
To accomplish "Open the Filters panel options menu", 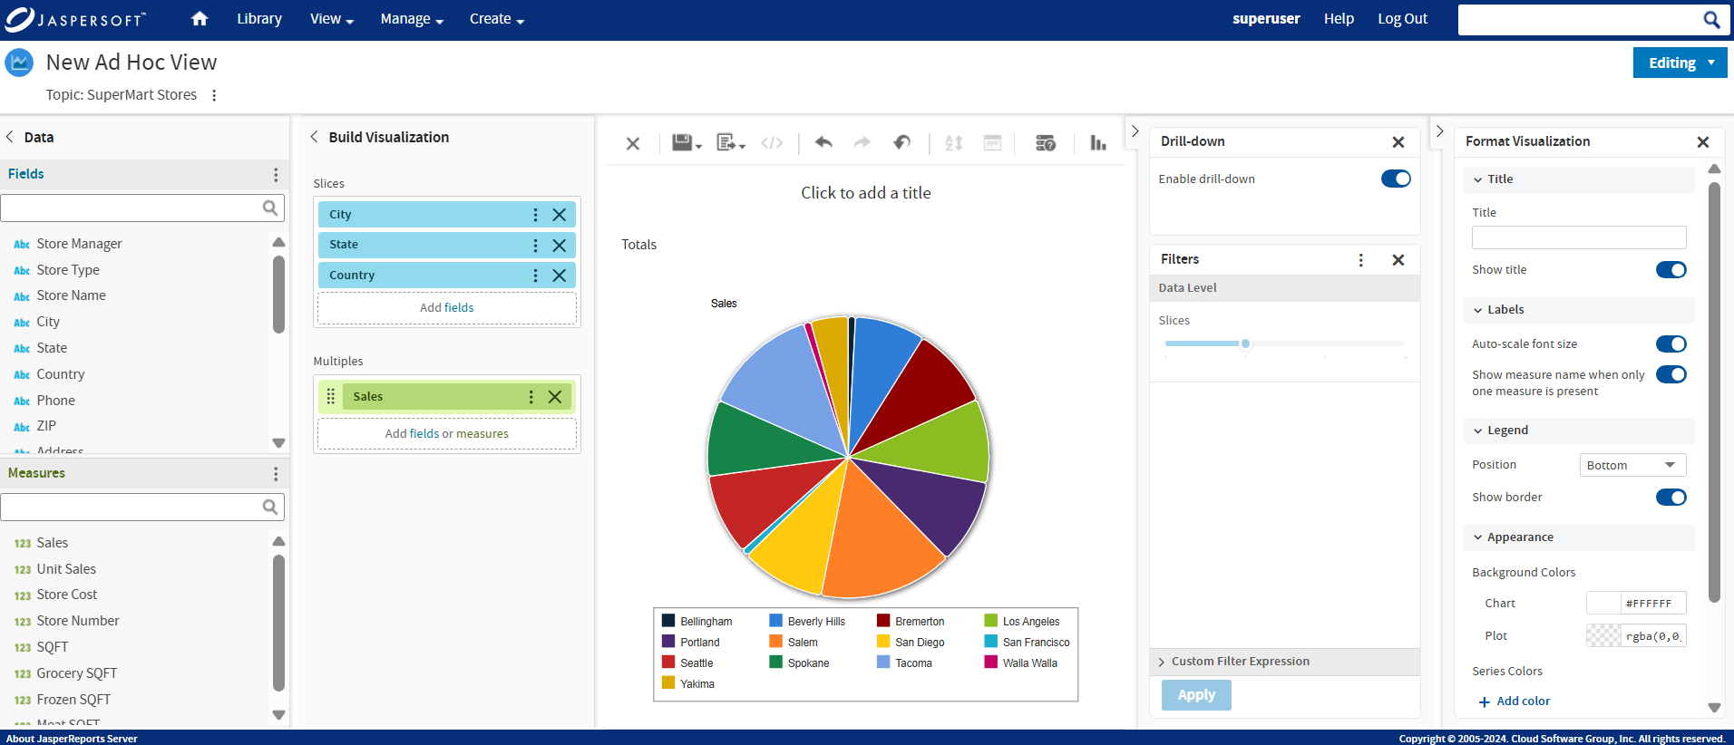I will (x=1361, y=260).
